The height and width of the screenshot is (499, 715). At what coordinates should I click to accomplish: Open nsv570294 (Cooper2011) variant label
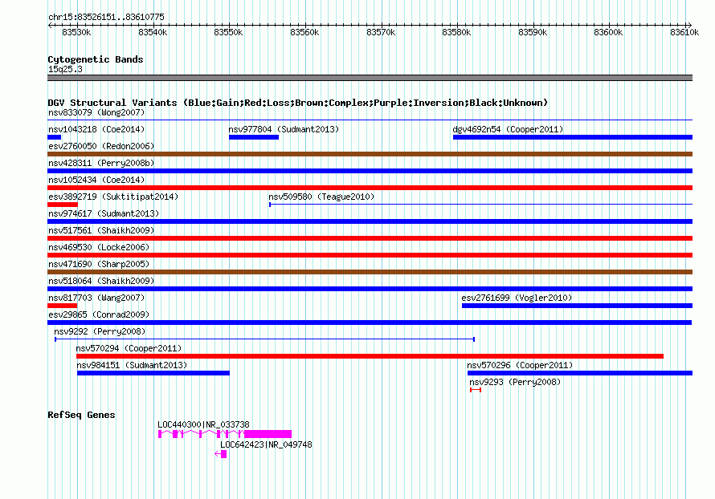click(129, 348)
